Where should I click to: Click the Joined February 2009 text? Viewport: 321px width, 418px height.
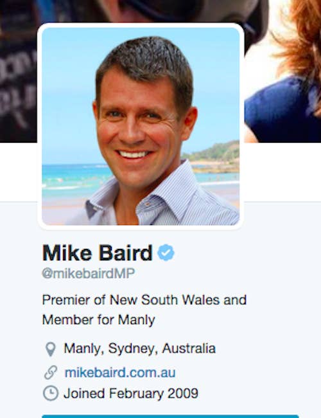(x=131, y=393)
